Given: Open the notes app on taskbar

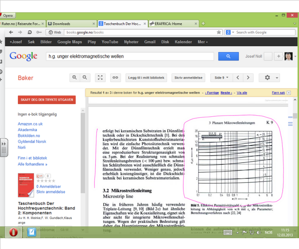Looking at the screenshot, I should (x=32, y=232).
